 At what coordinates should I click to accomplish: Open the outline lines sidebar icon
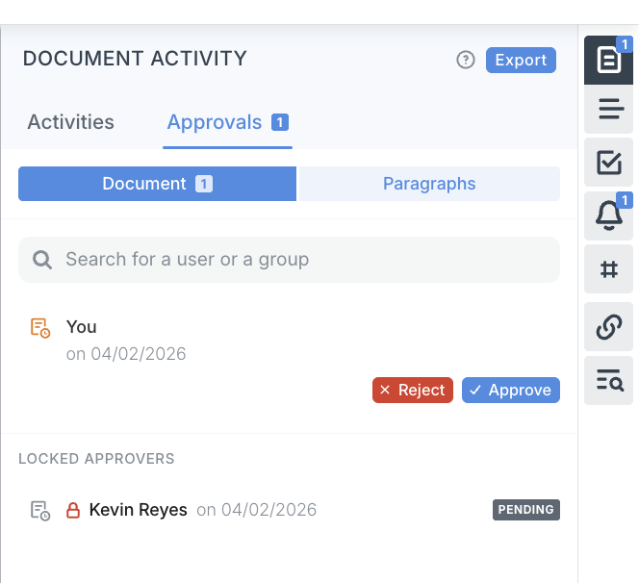click(x=608, y=109)
